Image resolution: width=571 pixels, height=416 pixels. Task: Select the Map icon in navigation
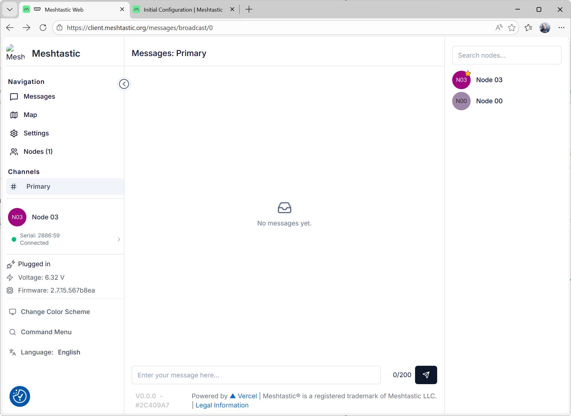tap(14, 115)
